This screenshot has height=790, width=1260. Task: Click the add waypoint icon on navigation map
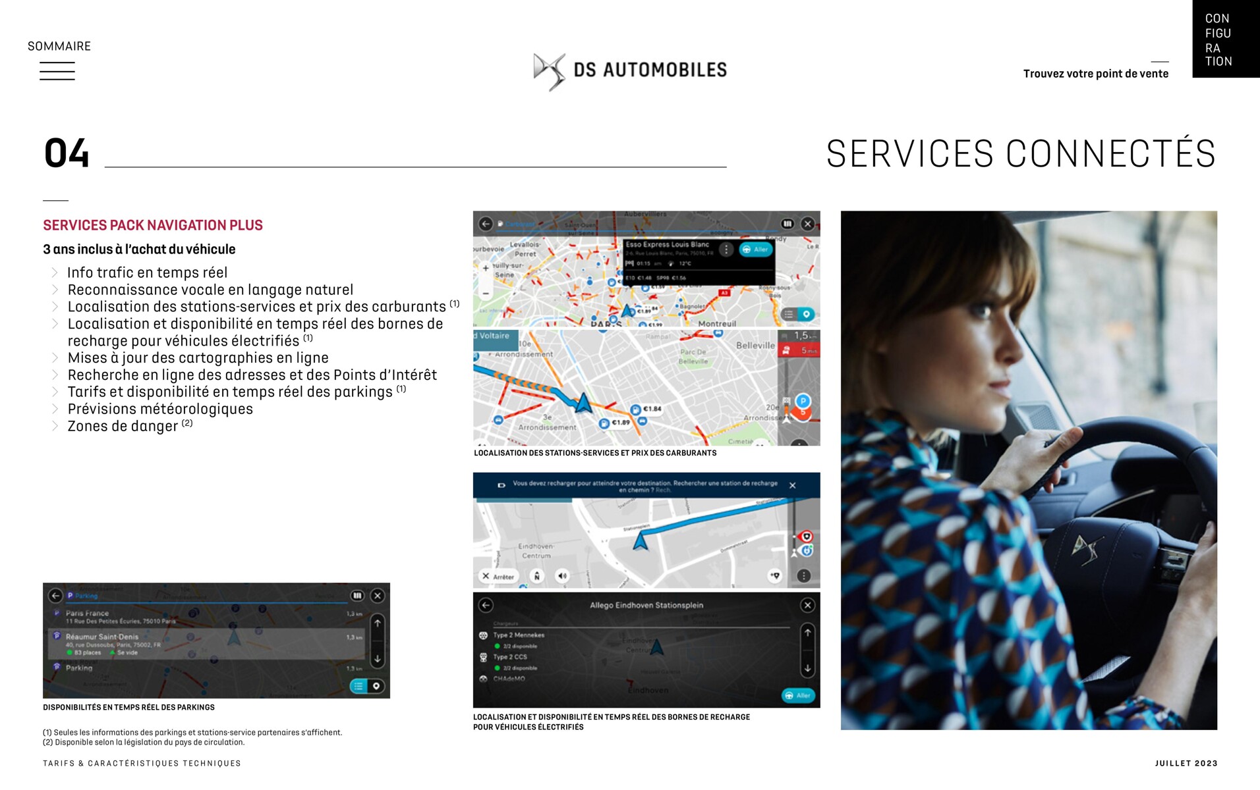(776, 576)
